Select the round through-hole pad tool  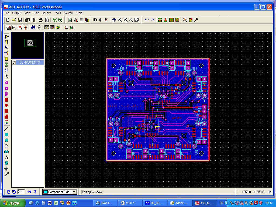click(x=7, y=82)
